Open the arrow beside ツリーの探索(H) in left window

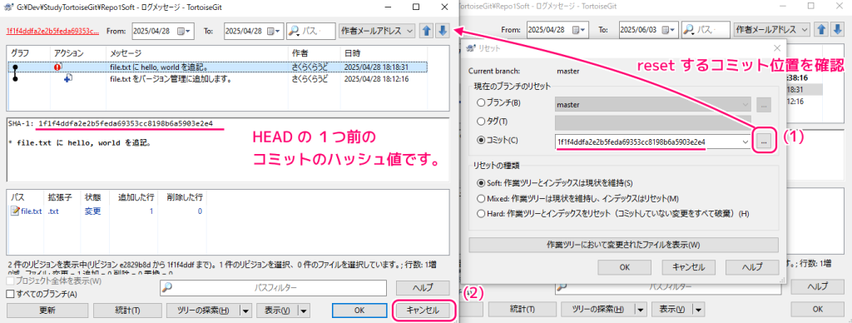246,311
